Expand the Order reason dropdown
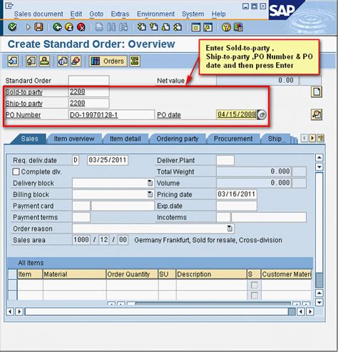Viewport: 338px width, 352px height. 230,228
